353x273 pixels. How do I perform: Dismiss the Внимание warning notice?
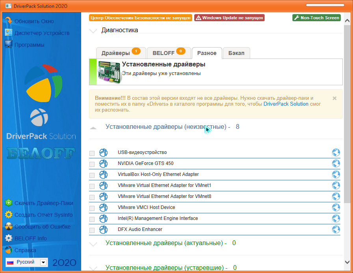[x=334, y=98]
